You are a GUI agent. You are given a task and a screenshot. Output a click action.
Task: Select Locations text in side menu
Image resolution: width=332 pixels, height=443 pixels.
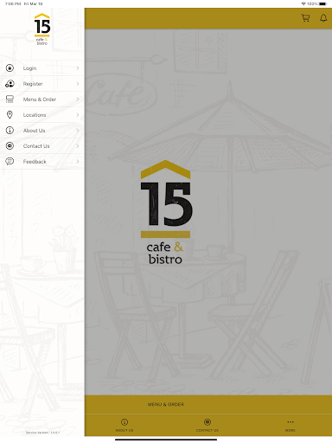[35, 115]
